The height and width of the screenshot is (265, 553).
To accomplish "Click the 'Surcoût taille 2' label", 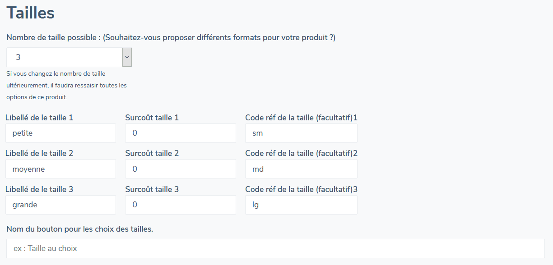I will click(x=151, y=153).
